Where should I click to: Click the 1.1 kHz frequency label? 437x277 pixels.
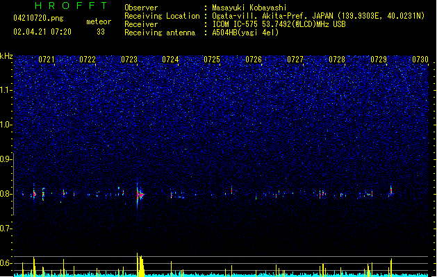(x=6, y=90)
